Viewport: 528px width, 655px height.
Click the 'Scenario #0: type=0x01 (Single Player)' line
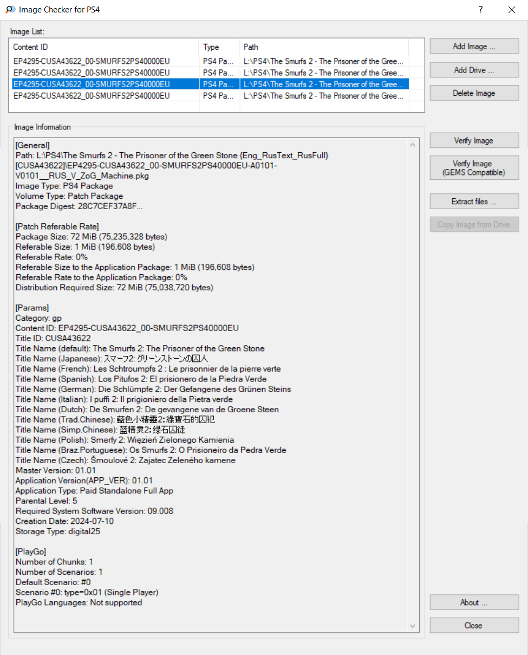click(x=87, y=592)
